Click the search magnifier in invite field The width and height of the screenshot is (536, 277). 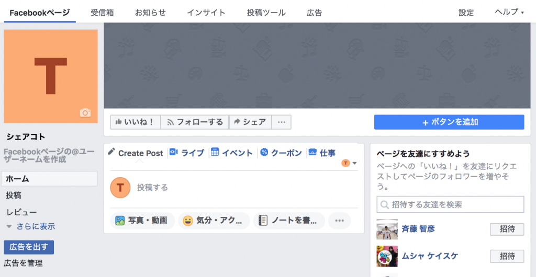pos(385,205)
